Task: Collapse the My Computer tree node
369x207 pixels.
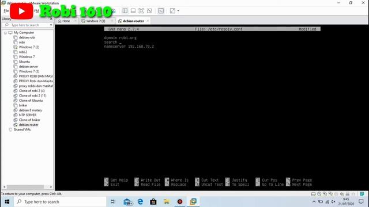Action: click(x=5, y=33)
